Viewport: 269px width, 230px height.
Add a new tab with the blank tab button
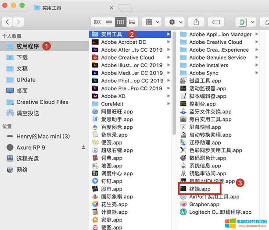tap(125, 8)
